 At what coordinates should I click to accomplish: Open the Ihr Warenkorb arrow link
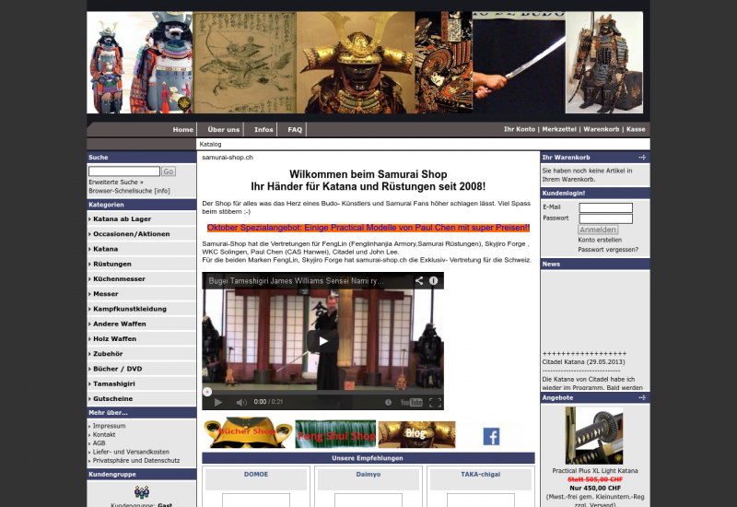tap(642, 158)
